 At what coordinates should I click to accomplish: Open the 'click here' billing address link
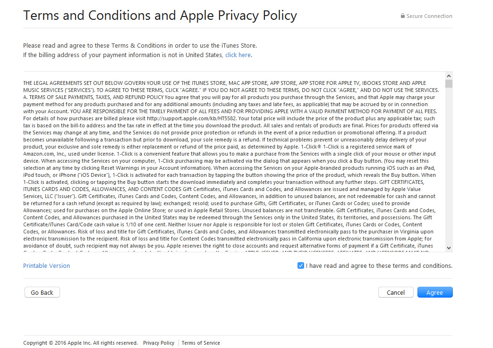coord(238,55)
